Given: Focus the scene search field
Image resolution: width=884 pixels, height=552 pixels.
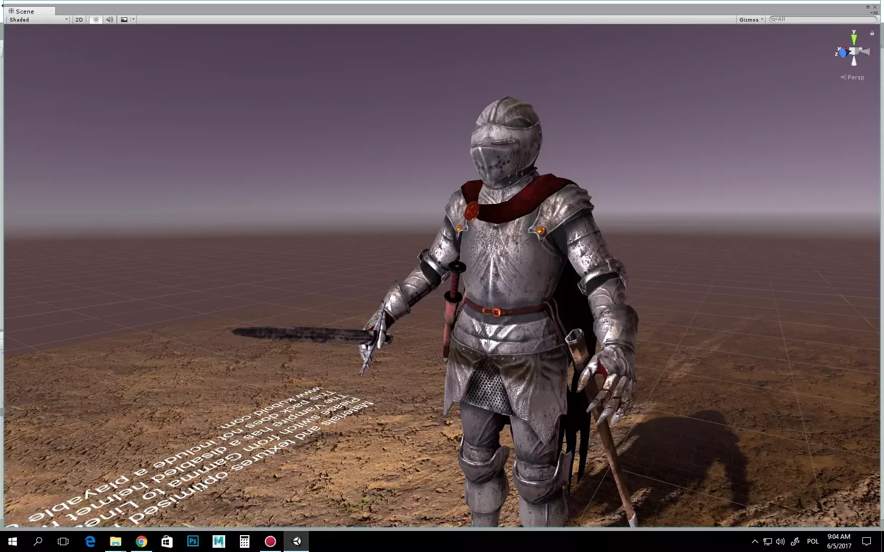Looking at the screenshot, I should (x=823, y=19).
